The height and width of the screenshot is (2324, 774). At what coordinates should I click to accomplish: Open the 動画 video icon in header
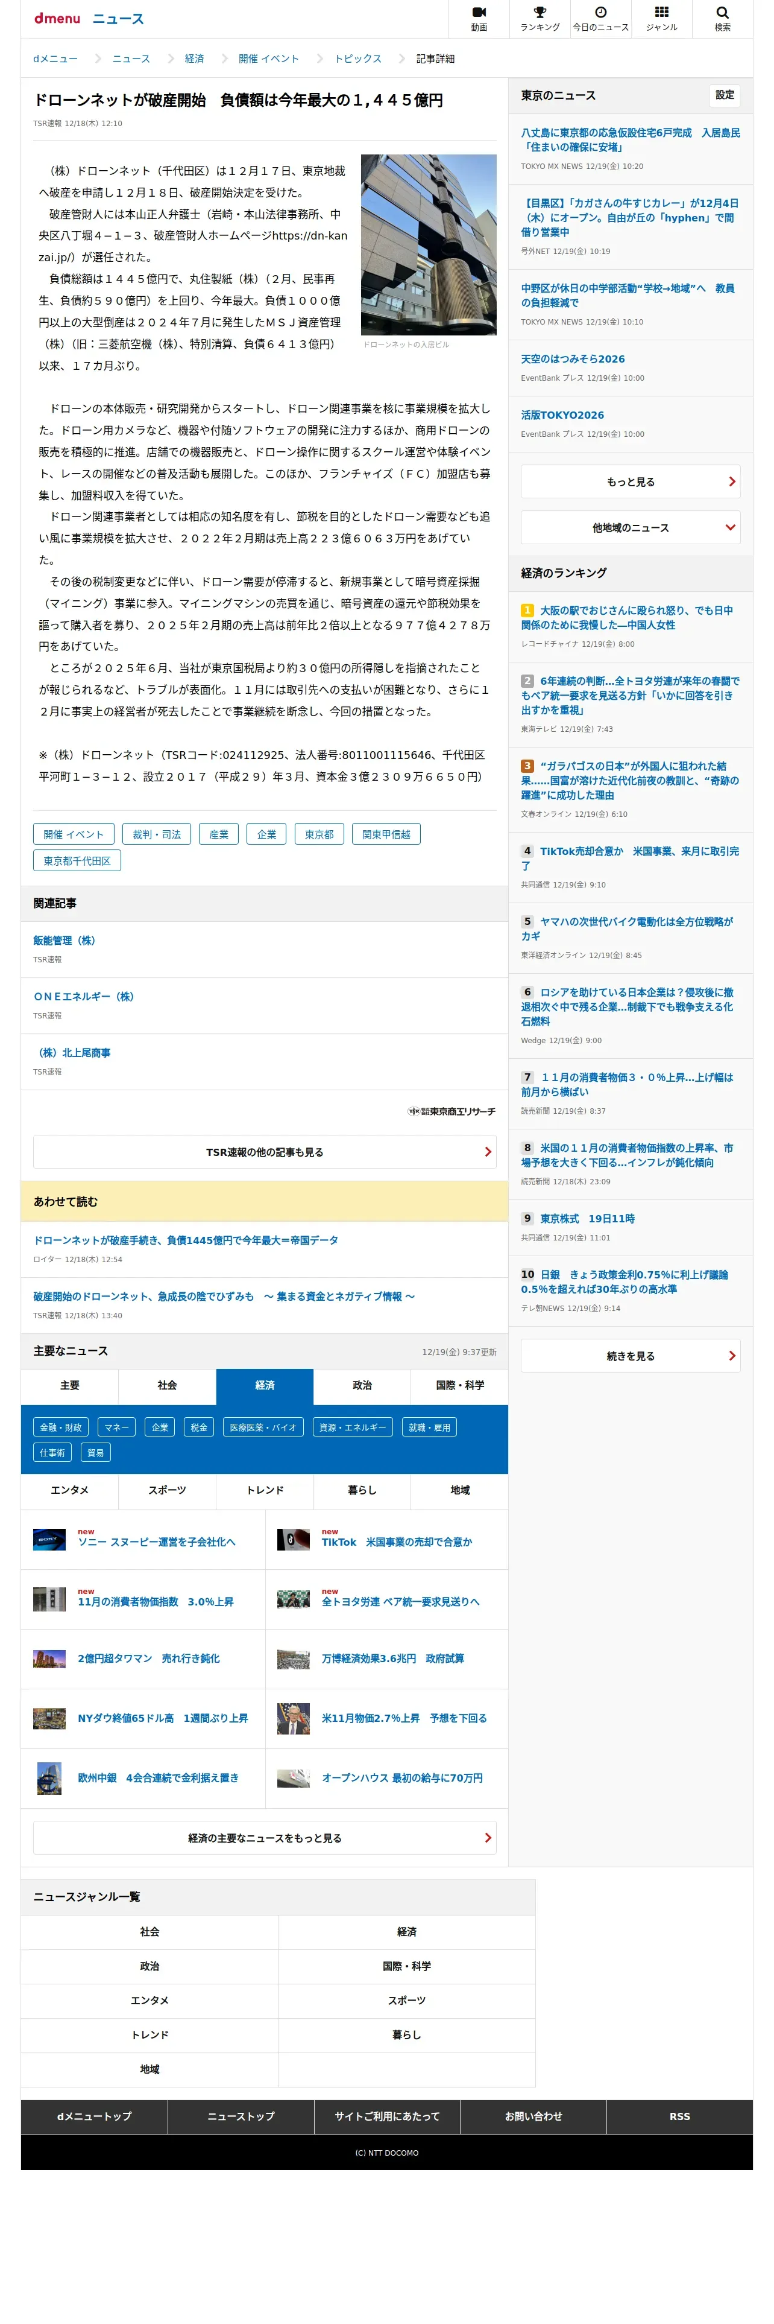(x=479, y=18)
